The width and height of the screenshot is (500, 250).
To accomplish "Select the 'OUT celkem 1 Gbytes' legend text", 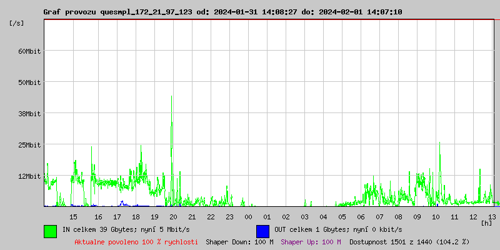I will (338, 230).
